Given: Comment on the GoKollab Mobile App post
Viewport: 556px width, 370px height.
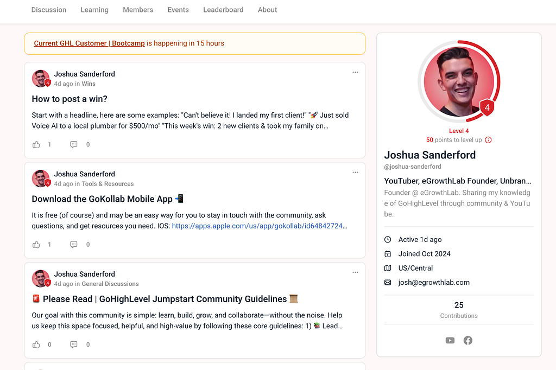Looking at the screenshot, I should tap(74, 245).
